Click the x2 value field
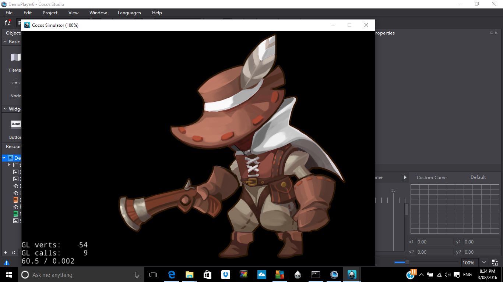 [x=435, y=252]
